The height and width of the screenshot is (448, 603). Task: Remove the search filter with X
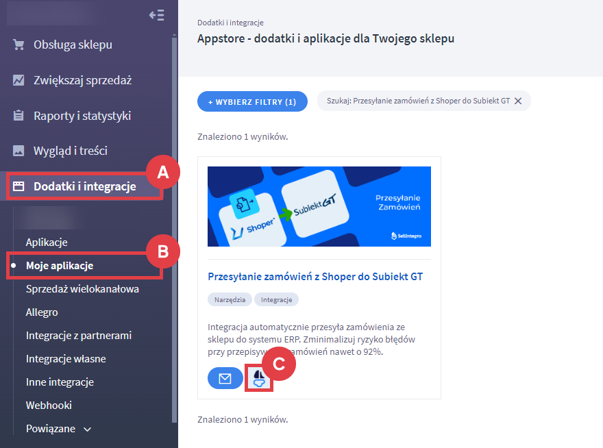(x=518, y=101)
